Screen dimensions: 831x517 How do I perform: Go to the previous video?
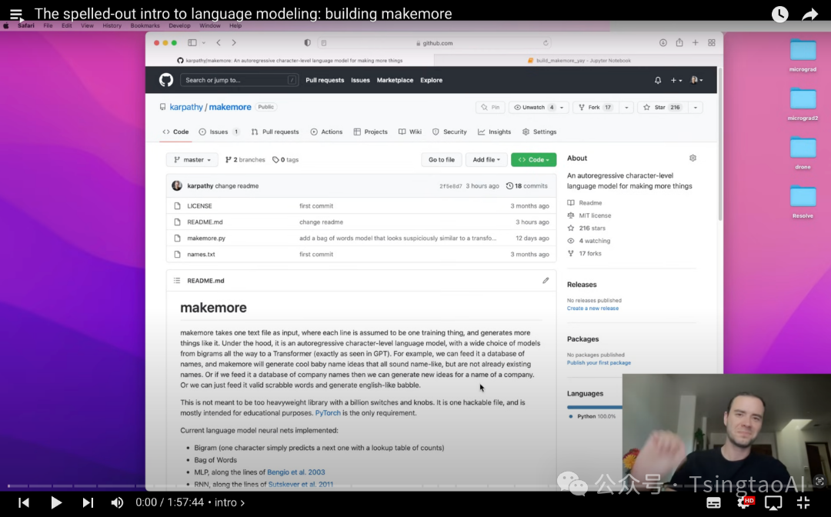tap(24, 502)
